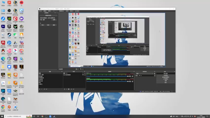210x118 pixels.
Task: Open the Steam desktop shortcut
Action: 9,36
